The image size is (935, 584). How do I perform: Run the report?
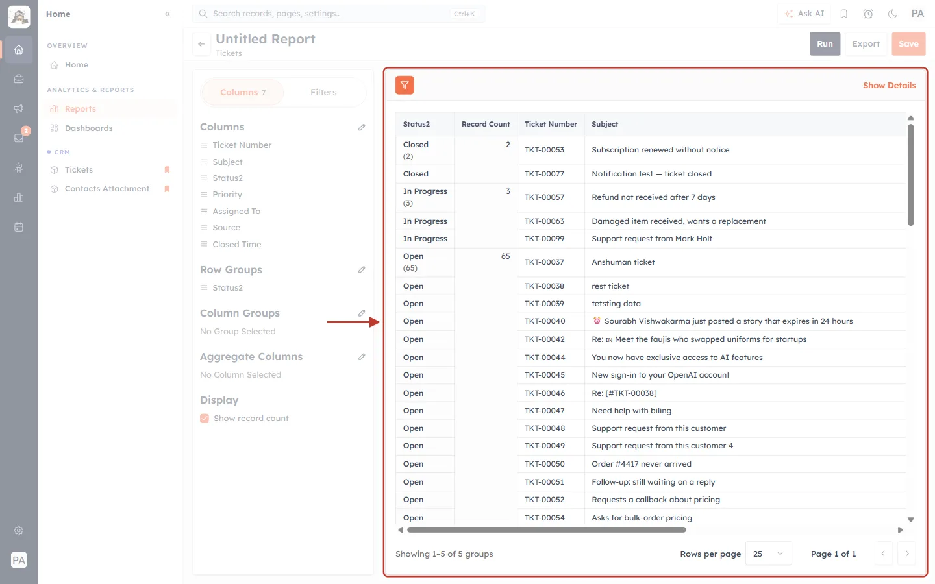pos(825,44)
